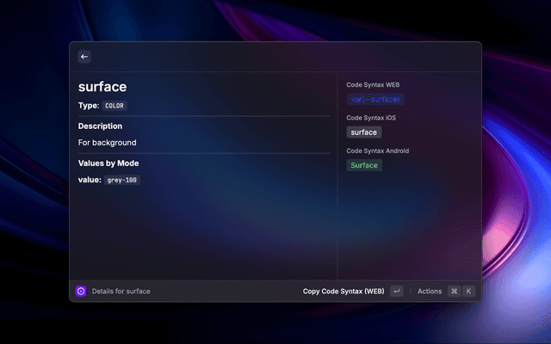Viewport: 551px width, 344px height.
Task: Select the var(--surface) web syntax tag
Action: (369, 100)
